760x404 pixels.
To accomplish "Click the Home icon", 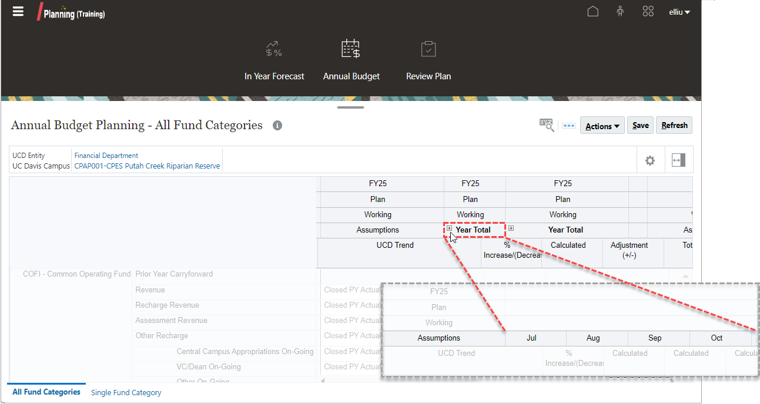I will pos(592,11).
